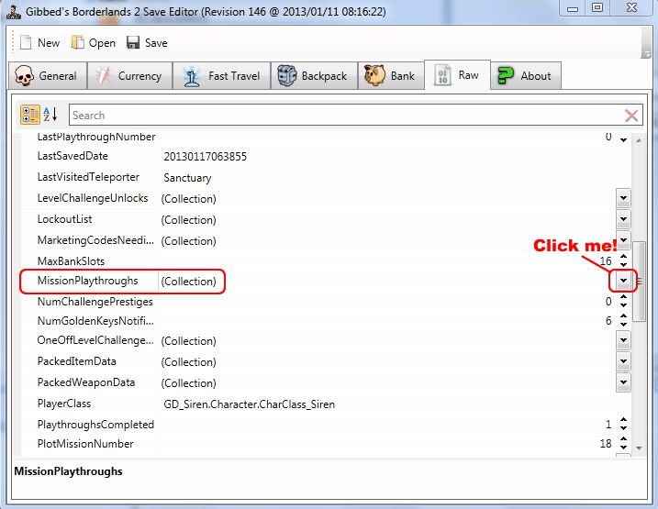
Task: Expand the LevelChallengeUnlocks collection dropdown
Action: [x=623, y=198]
